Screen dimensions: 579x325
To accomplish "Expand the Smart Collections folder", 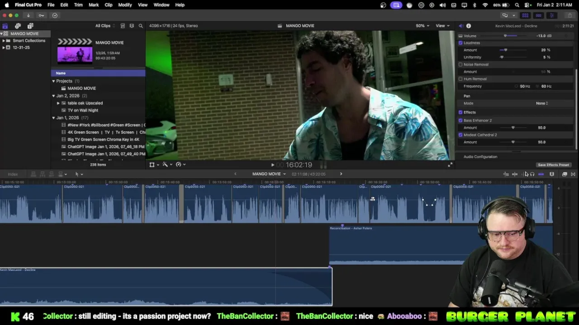I will click(4, 41).
